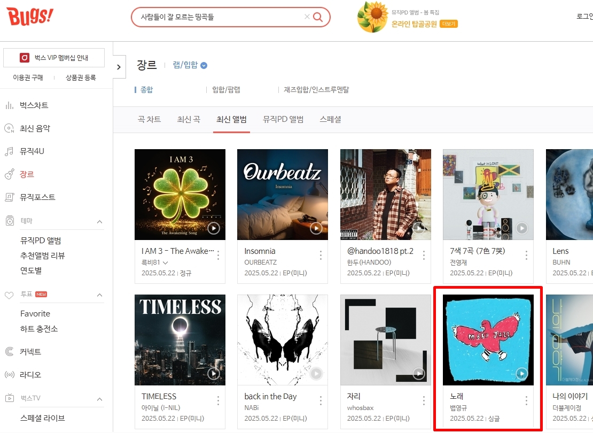The image size is (593, 433).
Task: Open the 이용권 구매 link
Action: click(x=28, y=78)
